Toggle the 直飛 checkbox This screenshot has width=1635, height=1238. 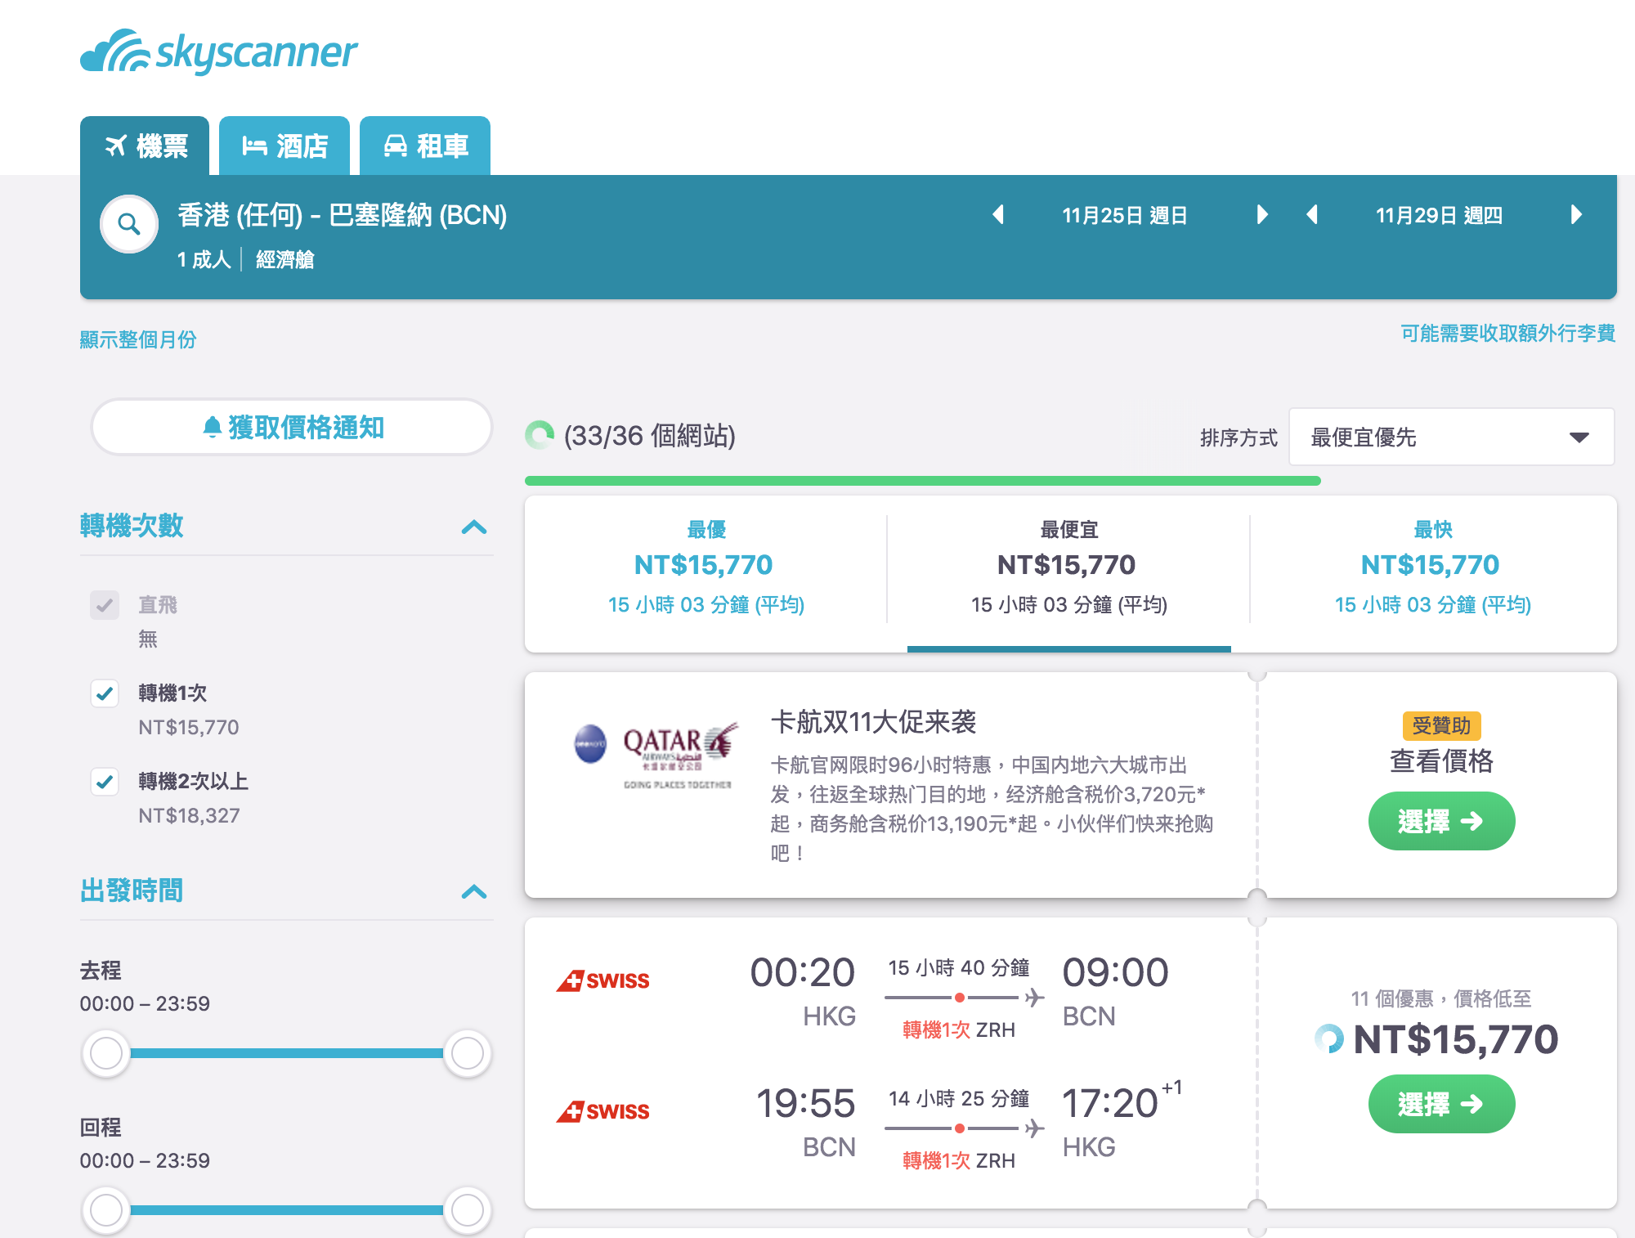(x=104, y=605)
